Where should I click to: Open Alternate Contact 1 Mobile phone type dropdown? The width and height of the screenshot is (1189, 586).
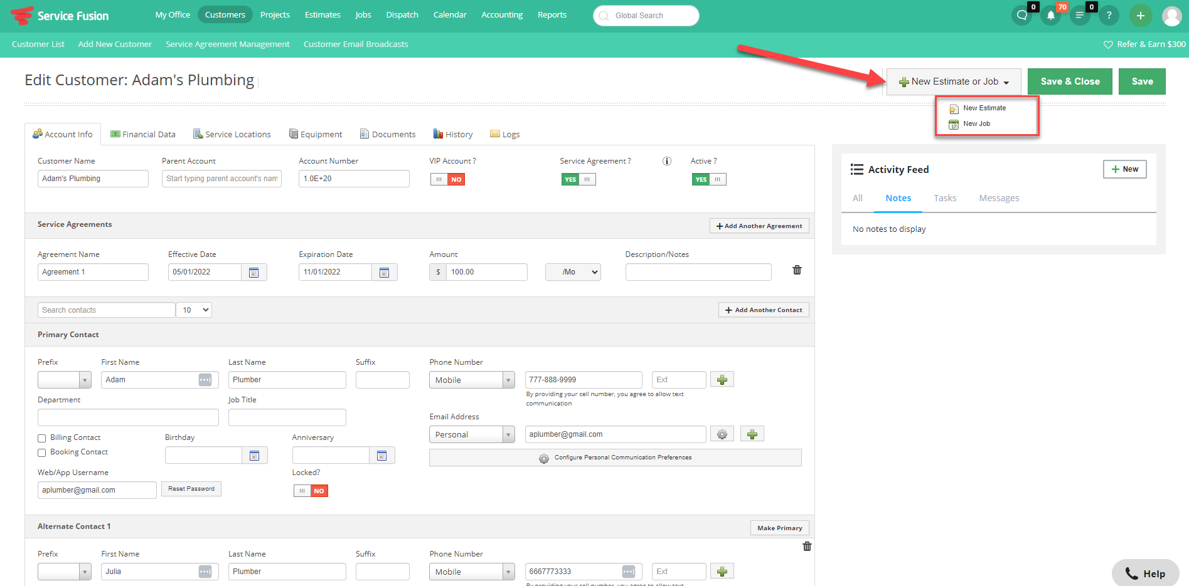[x=472, y=572]
